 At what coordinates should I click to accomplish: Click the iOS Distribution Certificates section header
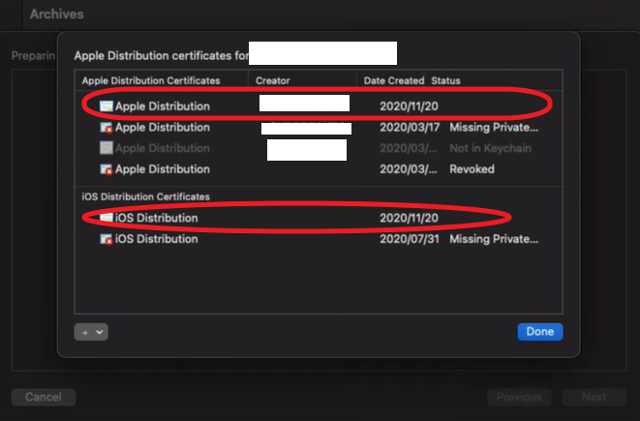tap(145, 196)
